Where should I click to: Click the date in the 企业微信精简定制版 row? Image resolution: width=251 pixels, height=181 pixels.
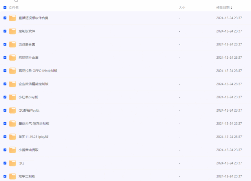pyautogui.click(x=229, y=84)
